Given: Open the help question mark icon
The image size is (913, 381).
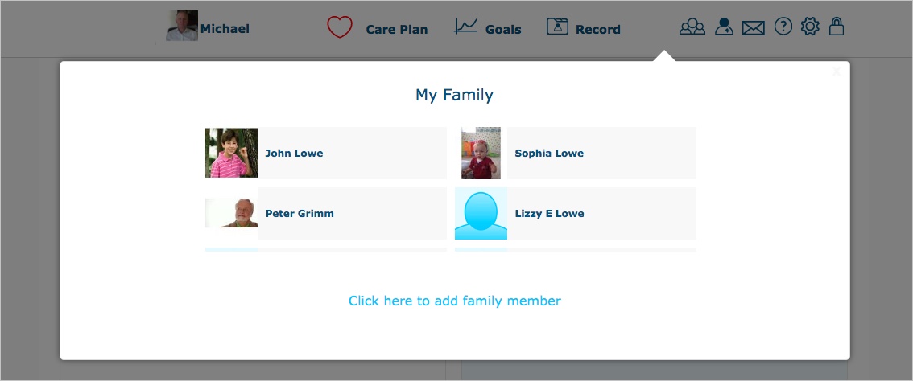Looking at the screenshot, I should coord(783,27).
